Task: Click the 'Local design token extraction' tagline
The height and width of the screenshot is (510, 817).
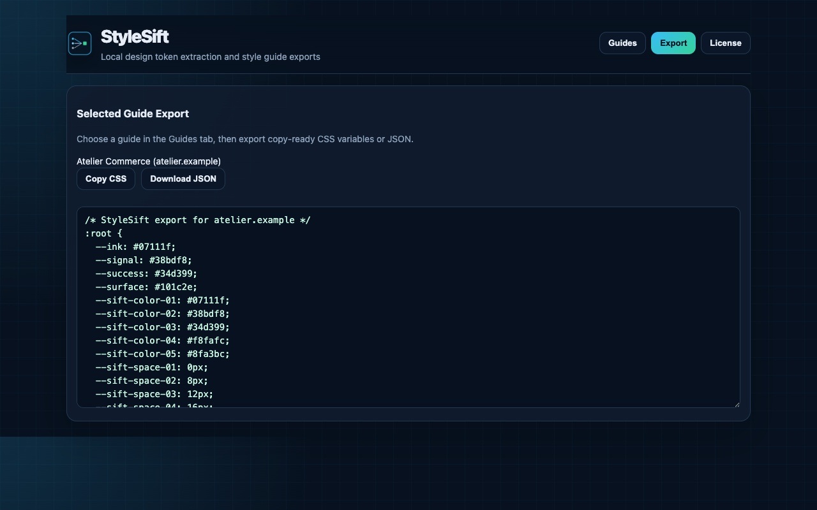Action: click(211, 57)
